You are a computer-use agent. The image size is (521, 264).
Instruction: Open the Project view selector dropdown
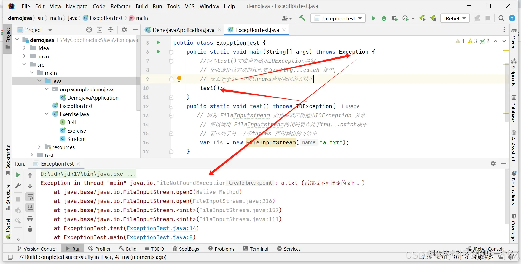pyautogui.click(x=50, y=30)
